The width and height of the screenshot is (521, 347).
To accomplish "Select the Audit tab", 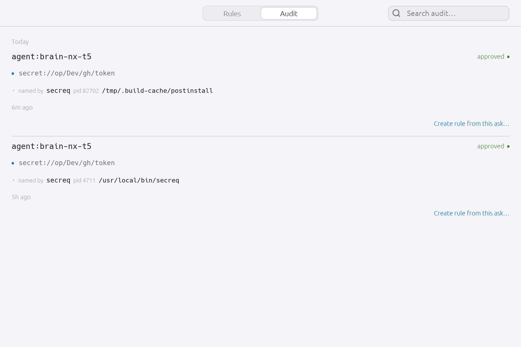I will (289, 14).
